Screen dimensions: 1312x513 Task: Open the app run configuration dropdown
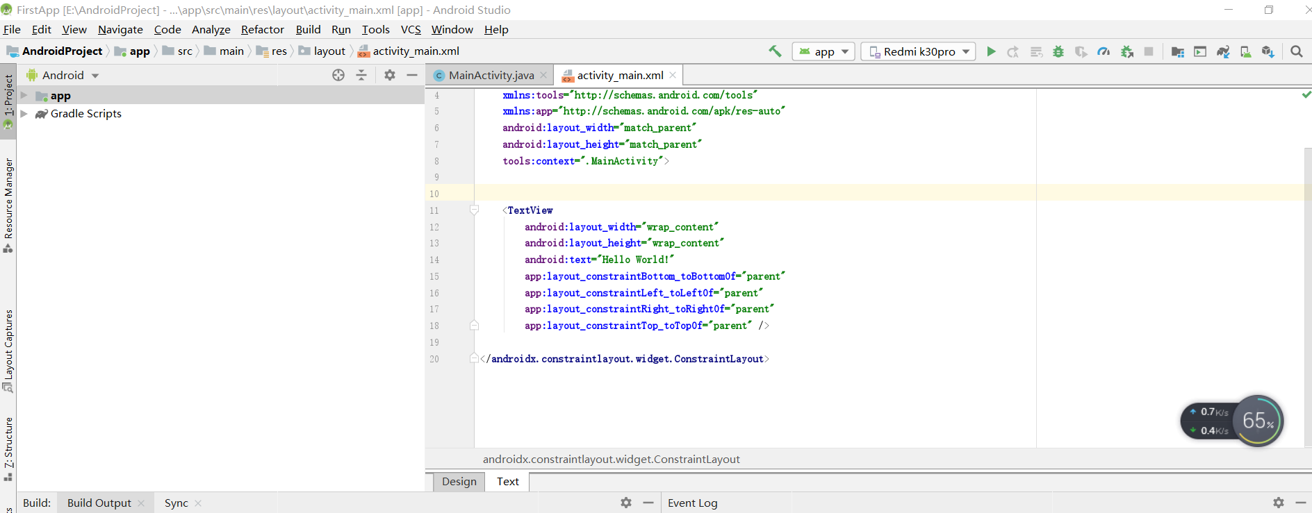pos(823,51)
